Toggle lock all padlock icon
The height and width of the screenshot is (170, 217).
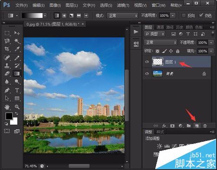coord(178,51)
